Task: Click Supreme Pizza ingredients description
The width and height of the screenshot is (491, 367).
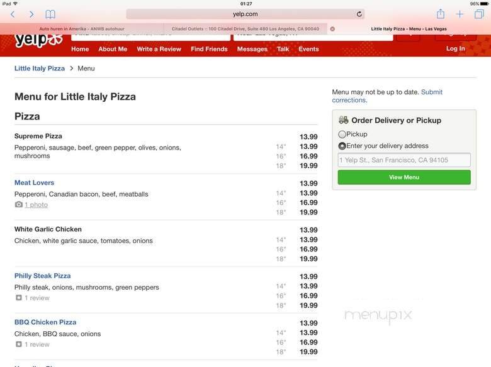Action: coord(98,151)
